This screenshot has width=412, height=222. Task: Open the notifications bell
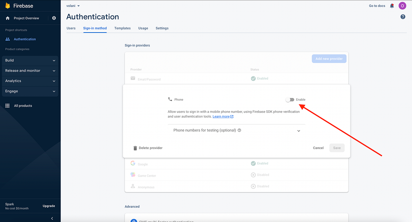[x=392, y=5]
